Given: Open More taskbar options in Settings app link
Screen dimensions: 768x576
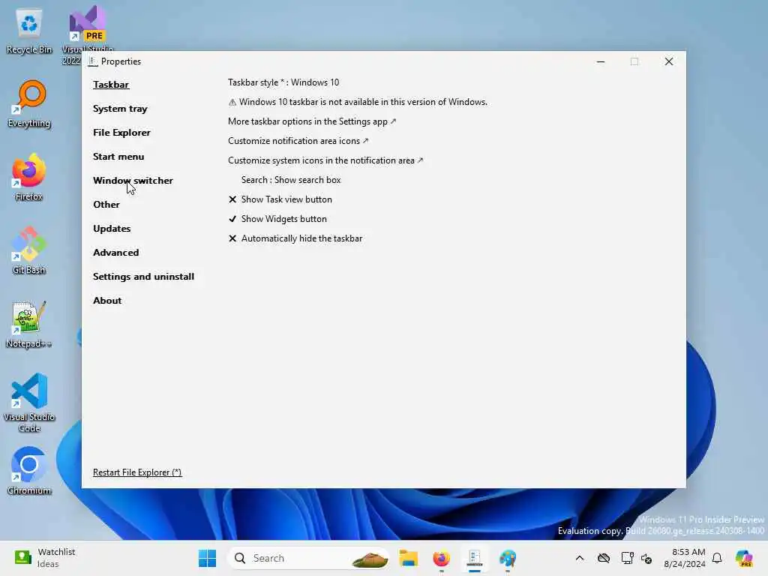Looking at the screenshot, I should coord(312,121).
